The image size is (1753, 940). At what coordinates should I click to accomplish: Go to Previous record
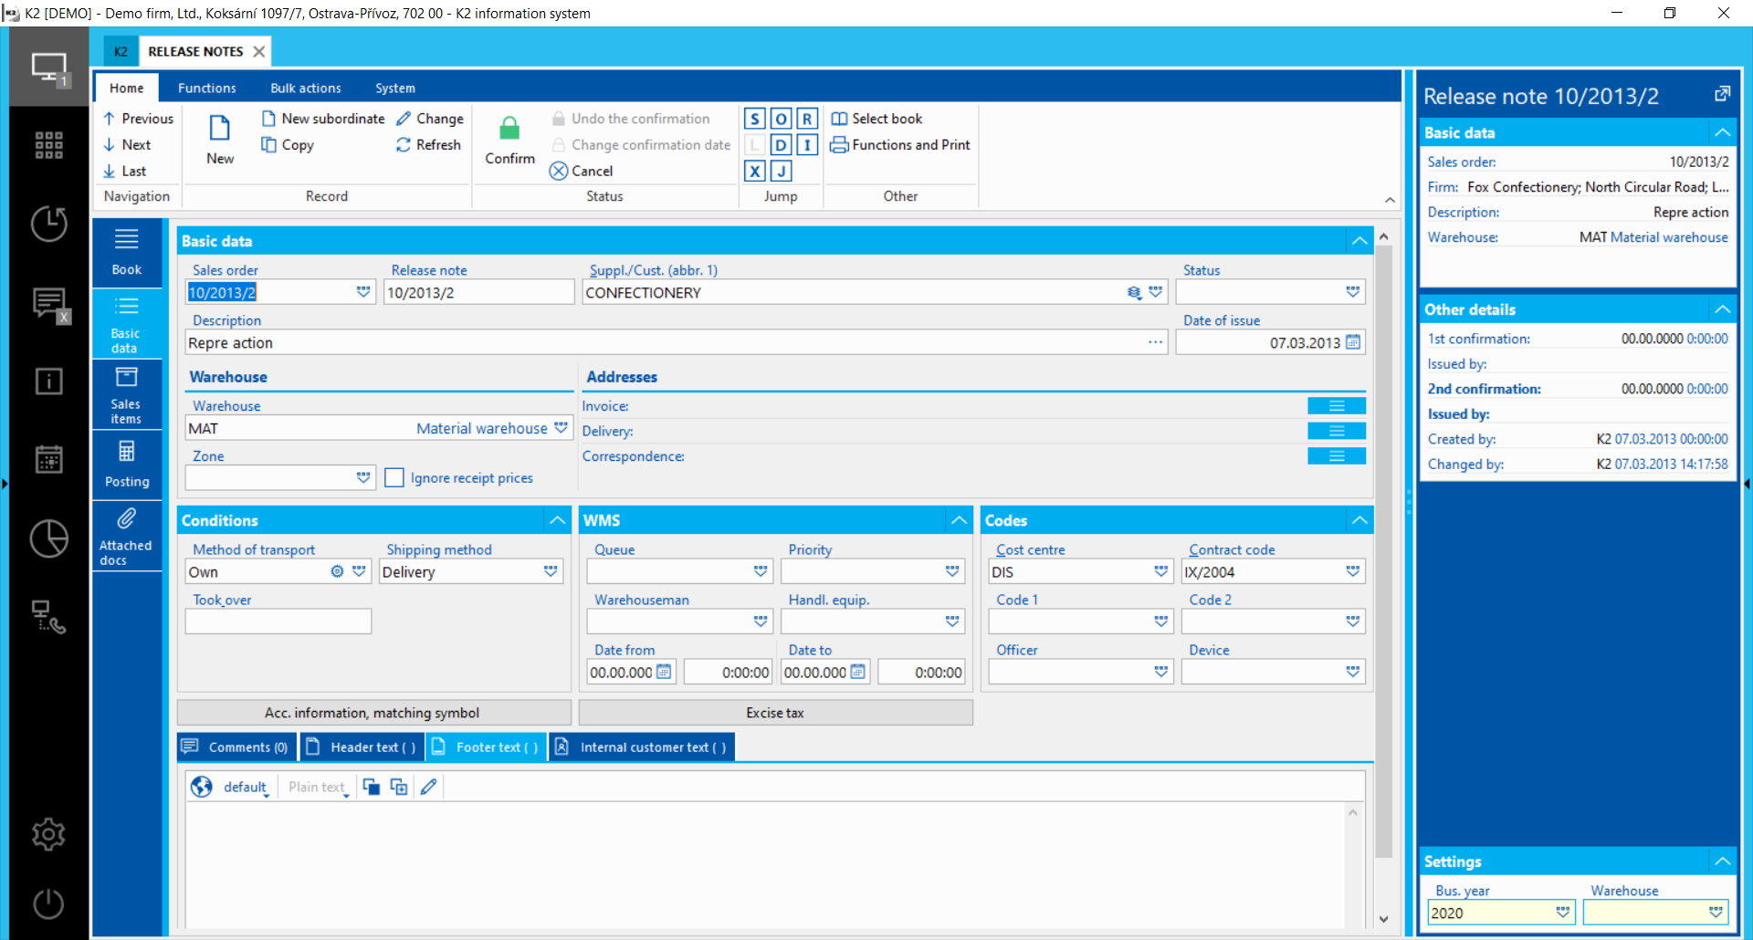pyautogui.click(x=138, y=119)
